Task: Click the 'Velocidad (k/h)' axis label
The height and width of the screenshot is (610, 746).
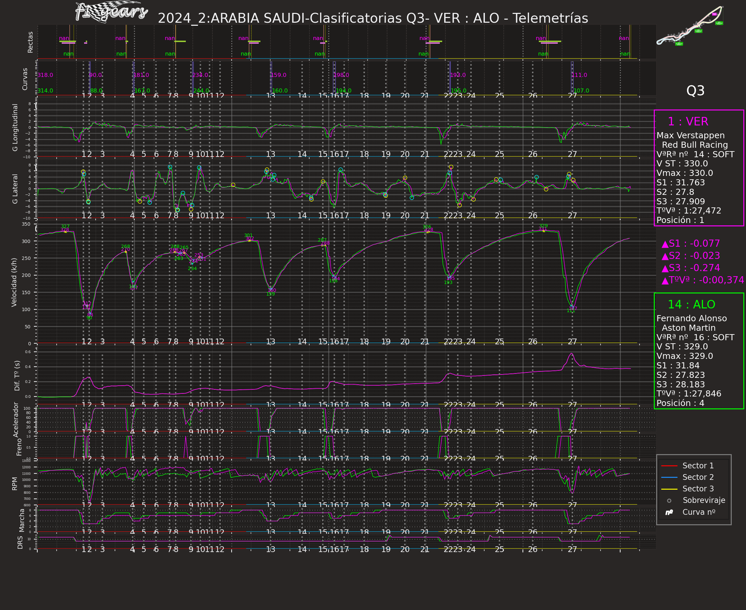Action: click(14, 283)
